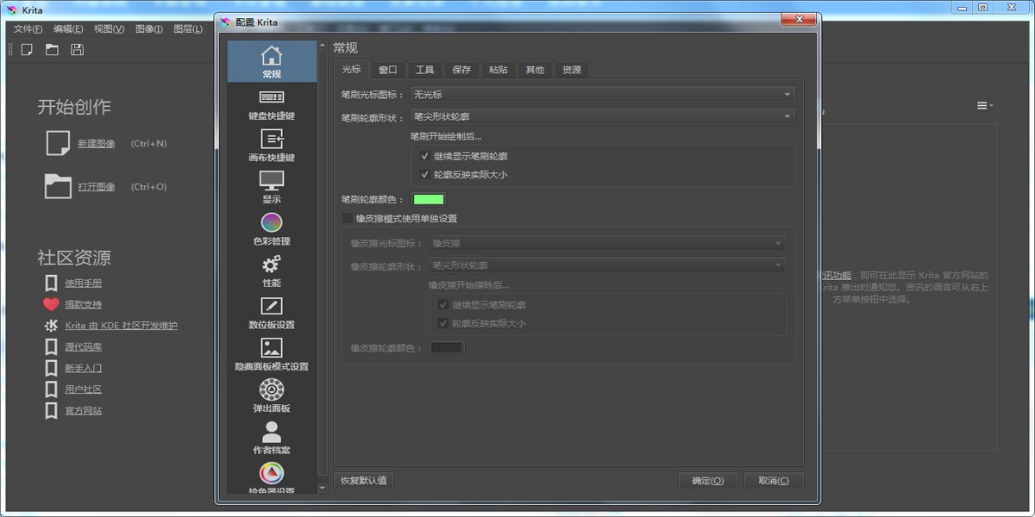Open 色彩管理 settings
The width and height of the screenshot is (1035, 517).
(271, 226)
